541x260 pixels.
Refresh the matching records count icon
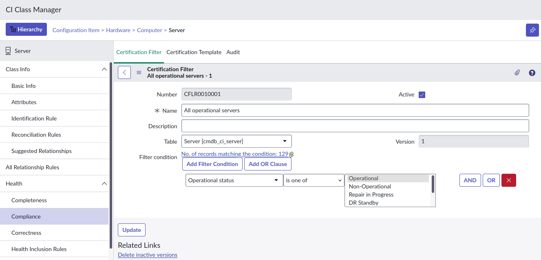[291, 154]
